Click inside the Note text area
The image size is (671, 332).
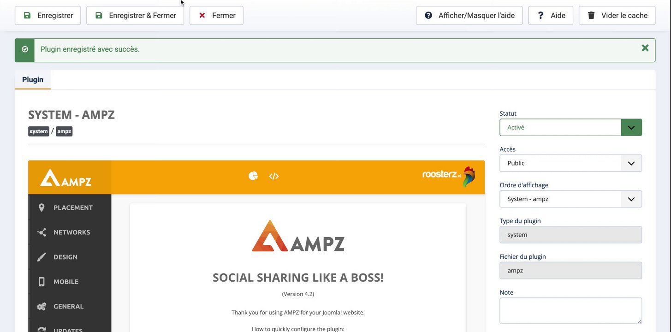570,311
